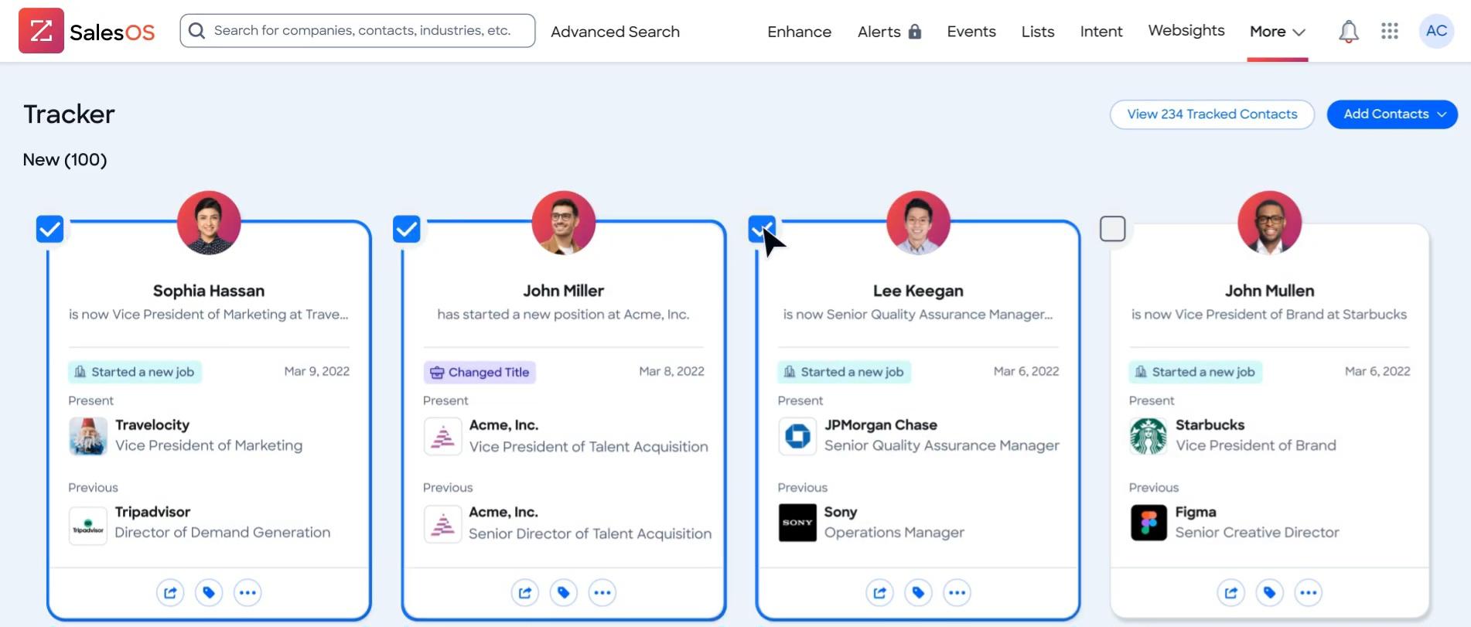
Task: Uncheck Lee Keegan's card checkbox
Action: click(x=762, y=229)
